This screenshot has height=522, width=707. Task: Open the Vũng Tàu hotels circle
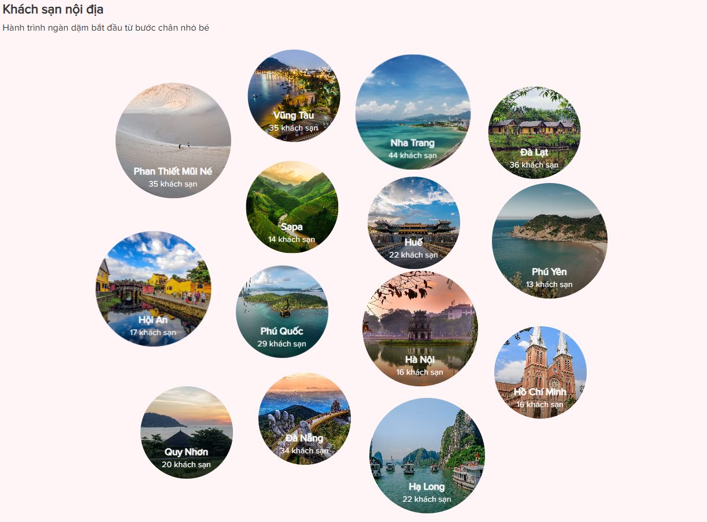294,95
